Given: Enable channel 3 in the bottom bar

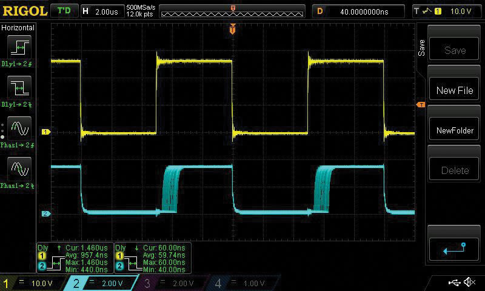Looking at the screenshot, I should (x=174, y=283).
